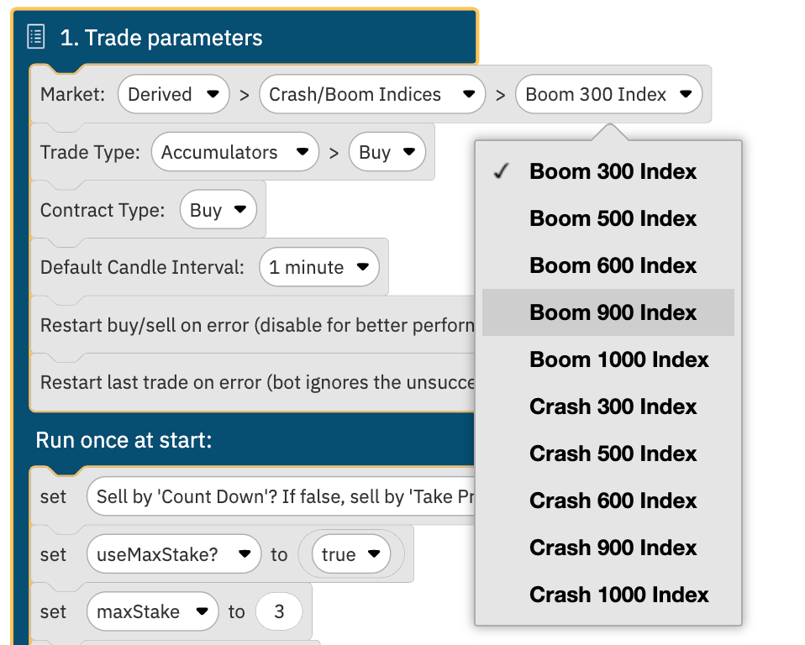The height and width of the screenshot is (645, 805).
Task: Click the 'Restart buy/sell on error' block
Action: point(253,325)
